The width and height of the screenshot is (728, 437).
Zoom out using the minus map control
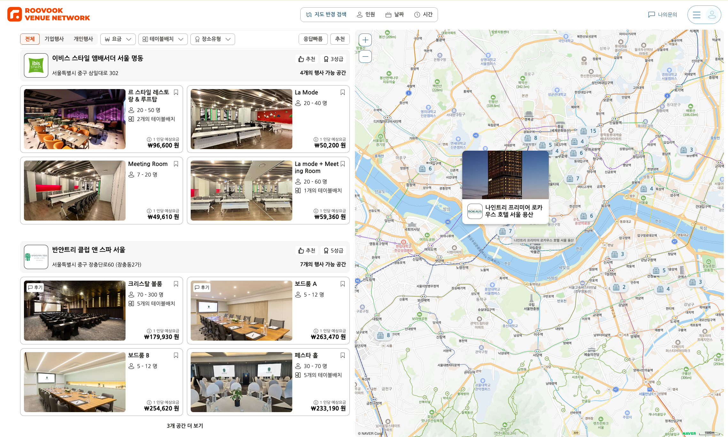click(x=365, y=57)
